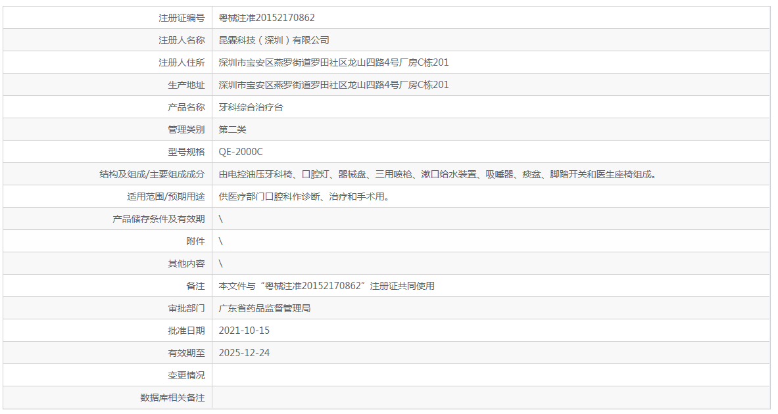This screenshot has width=778, height=414.
Task: Select the 管理类别 label
Action: pyautogui.click(x=186, y=129)
